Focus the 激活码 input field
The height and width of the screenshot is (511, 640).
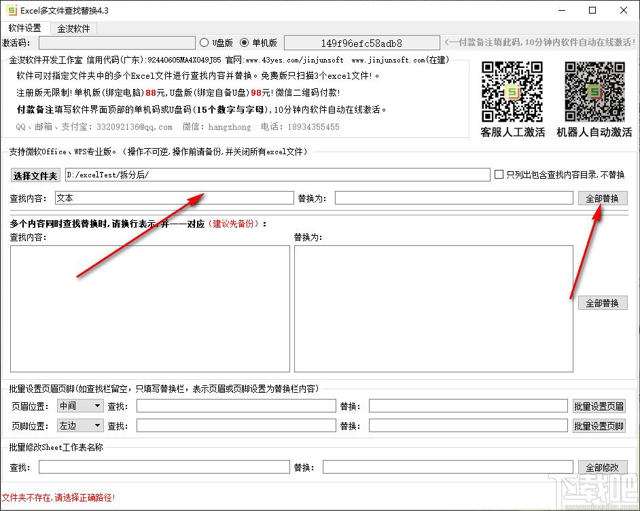117,43
